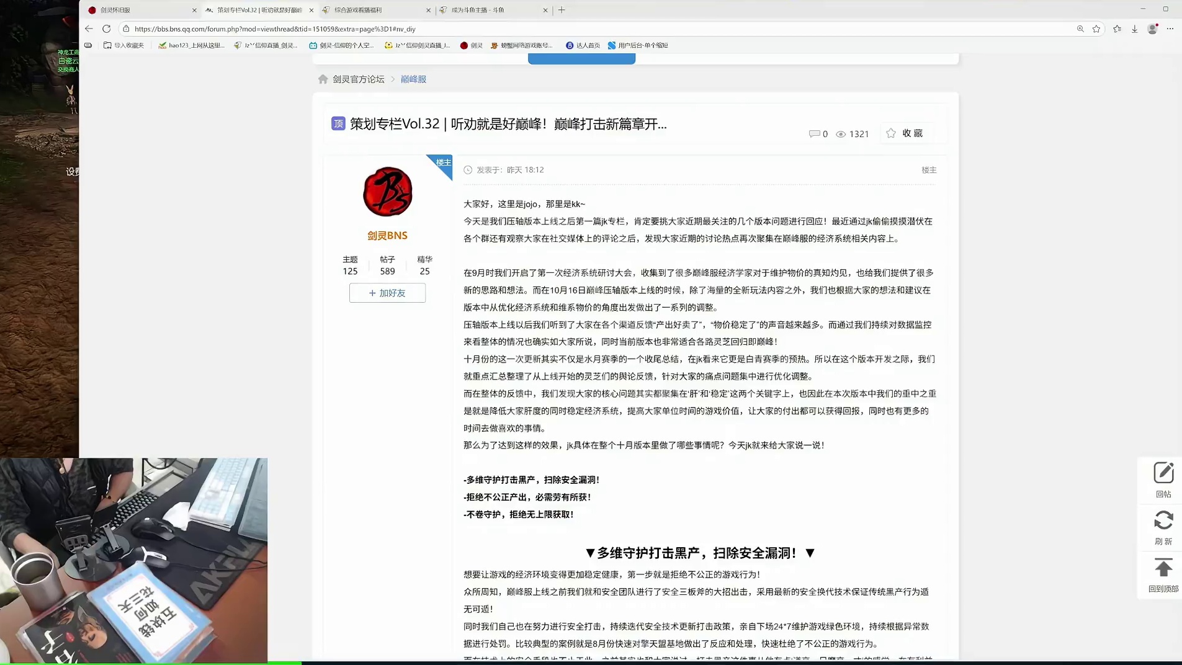Open the 回帖 reply icon on right panel
Image resolution: width=1182 pixels, height=665 pixels.
[x=1163, y=473]
